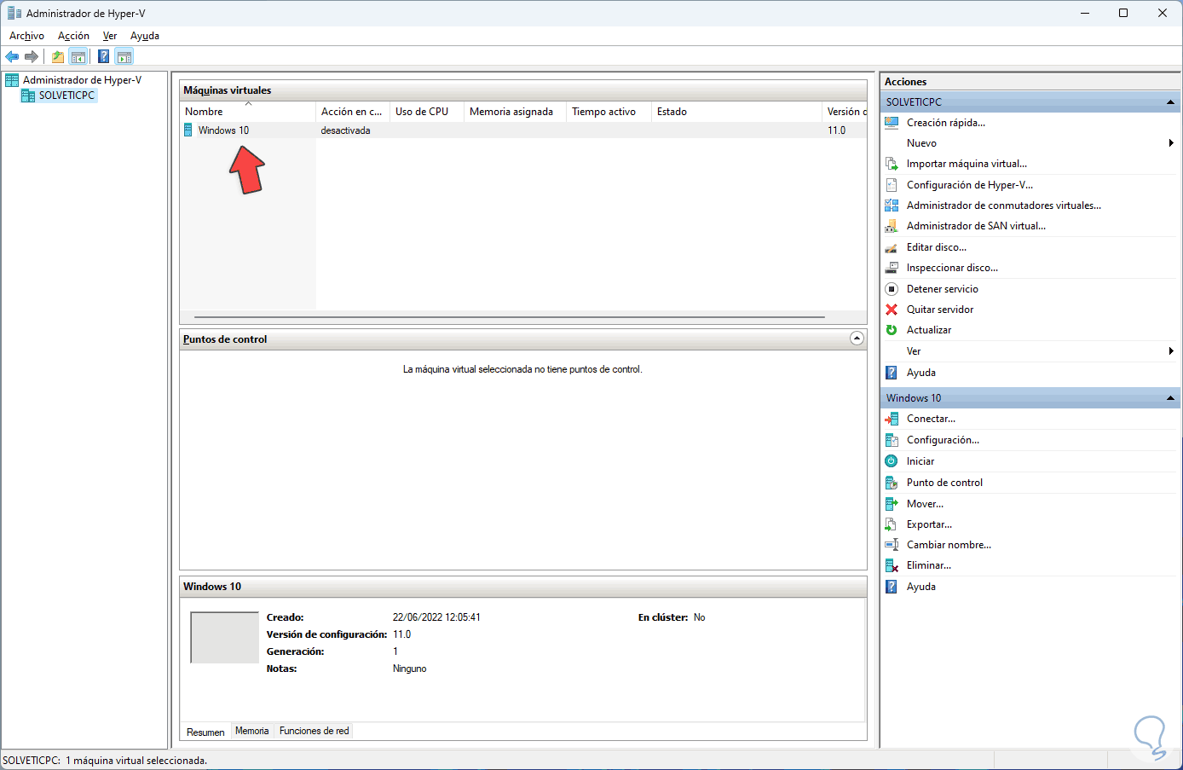This screenshot has height=770, width=1183.
Task: Collapse the SOLVETICPC actions section
Action: [1170, 102]
